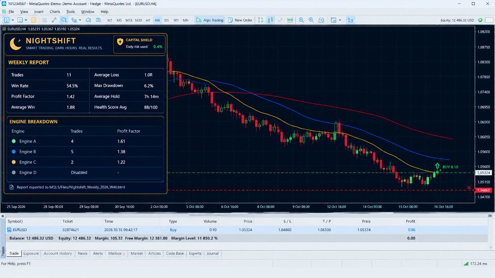This screenshot has width=495, height=278.
Task: Close the Toolbox panel with the X
Action: (3, 216)
